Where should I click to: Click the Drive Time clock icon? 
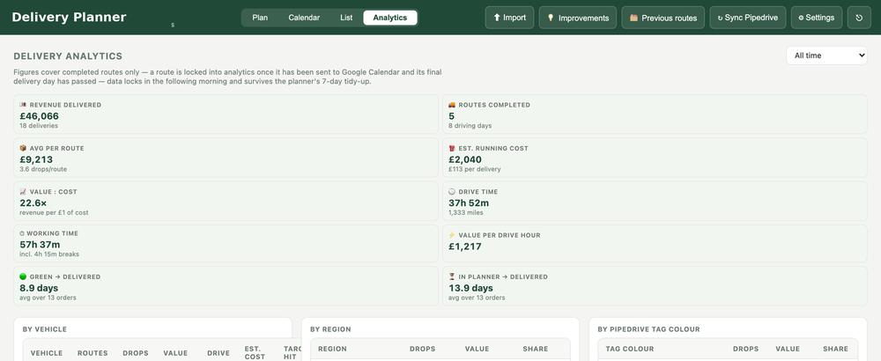(x=452, y=191)
